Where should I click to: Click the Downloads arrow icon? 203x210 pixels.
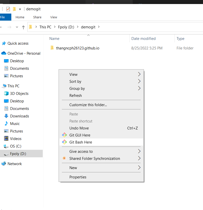(x=6, y=116)
